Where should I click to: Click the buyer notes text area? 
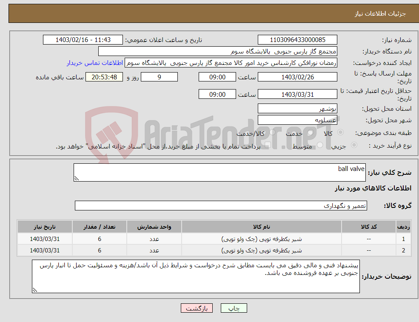point(196,277)
